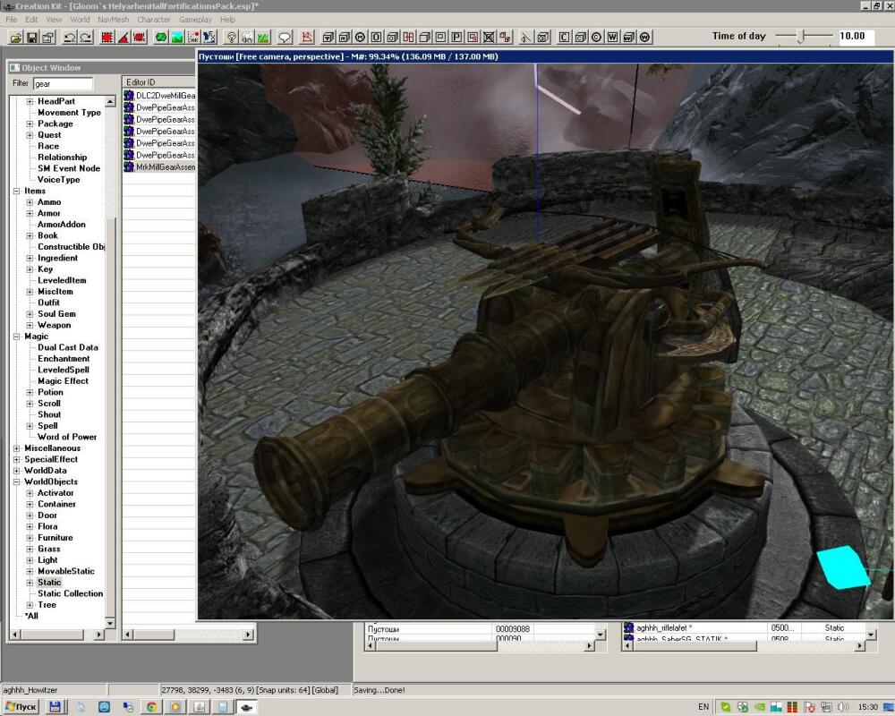Image resolution: width=895 pixels, height=716 pixels.
Task: Select the Static category in tree
Action: [49, 583]
